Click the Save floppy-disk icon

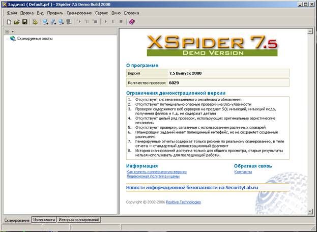(25, 22)
